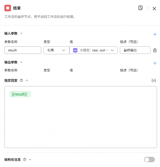Image resolution: width=160 pixels, height=167 pixels.
Task: Open the 引用 type dropdown
Action: (56, 50)
